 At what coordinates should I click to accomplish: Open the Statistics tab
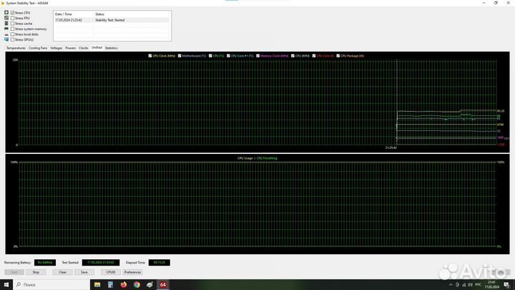coord(111,48)
